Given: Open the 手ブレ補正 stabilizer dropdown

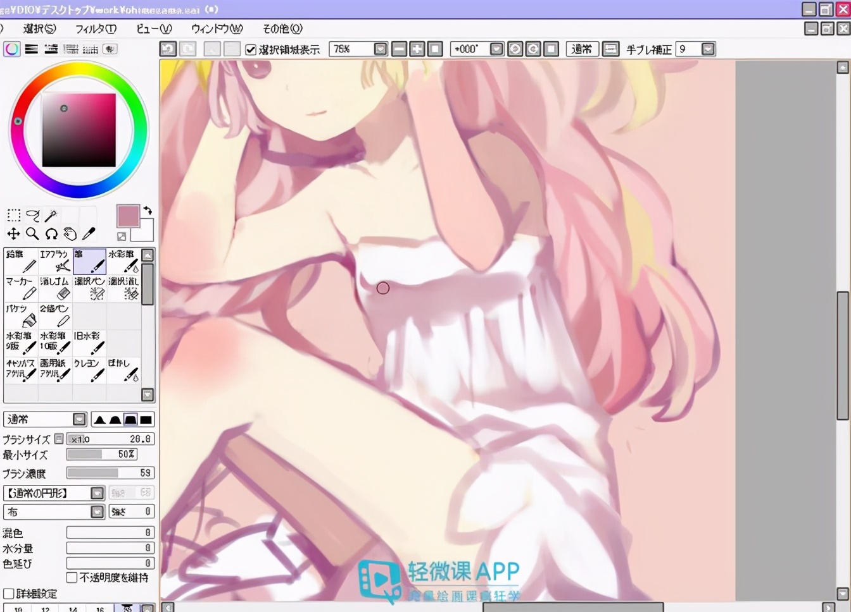Looking at the screenshot, I should click(709, 49).
